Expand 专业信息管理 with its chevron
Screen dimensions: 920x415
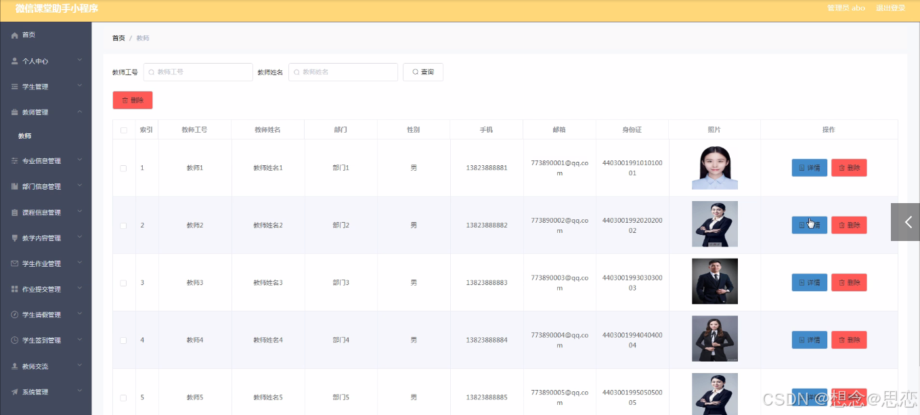tap(79, 160)
